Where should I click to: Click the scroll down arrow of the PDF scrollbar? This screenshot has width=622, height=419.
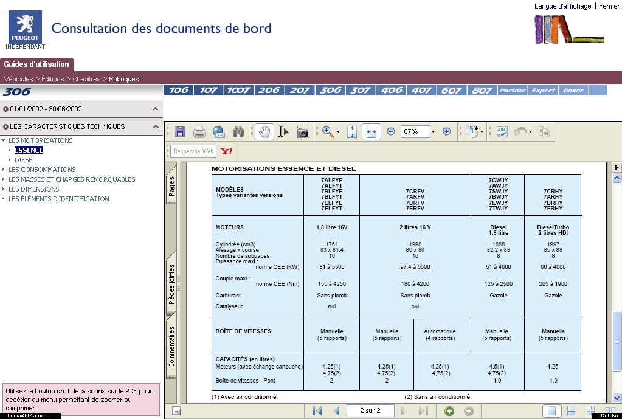(617, 397)
